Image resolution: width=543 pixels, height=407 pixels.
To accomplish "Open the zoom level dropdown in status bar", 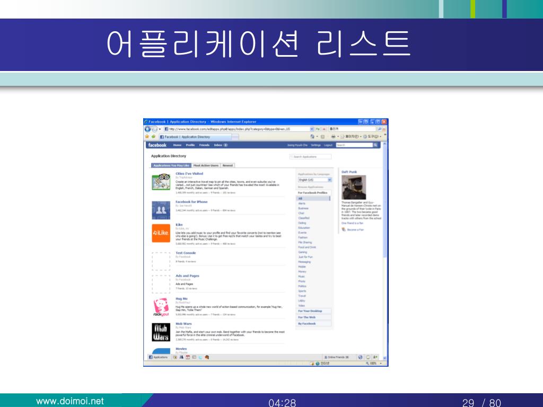I will tap(381, 364).
